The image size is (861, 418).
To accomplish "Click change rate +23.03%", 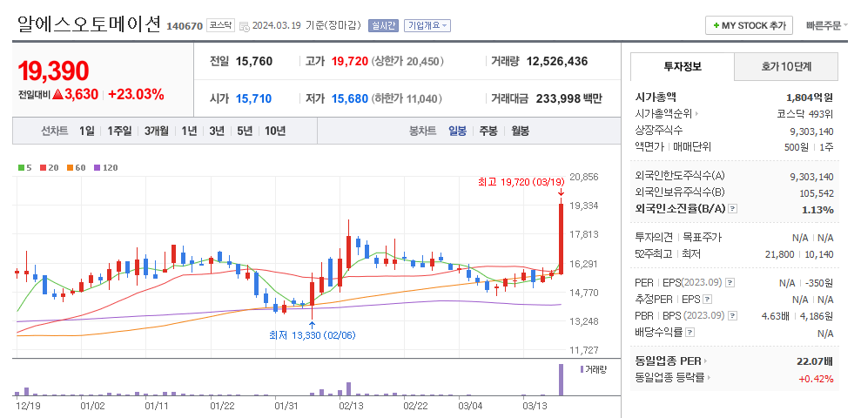I will point(136,94).
